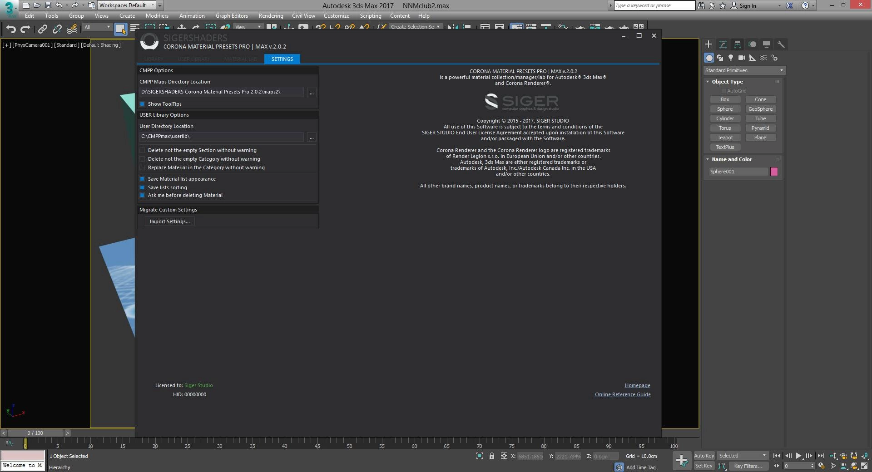Open the View reference coordinate dropdown
Screen dimensions: 872x472
click(248, 27)
